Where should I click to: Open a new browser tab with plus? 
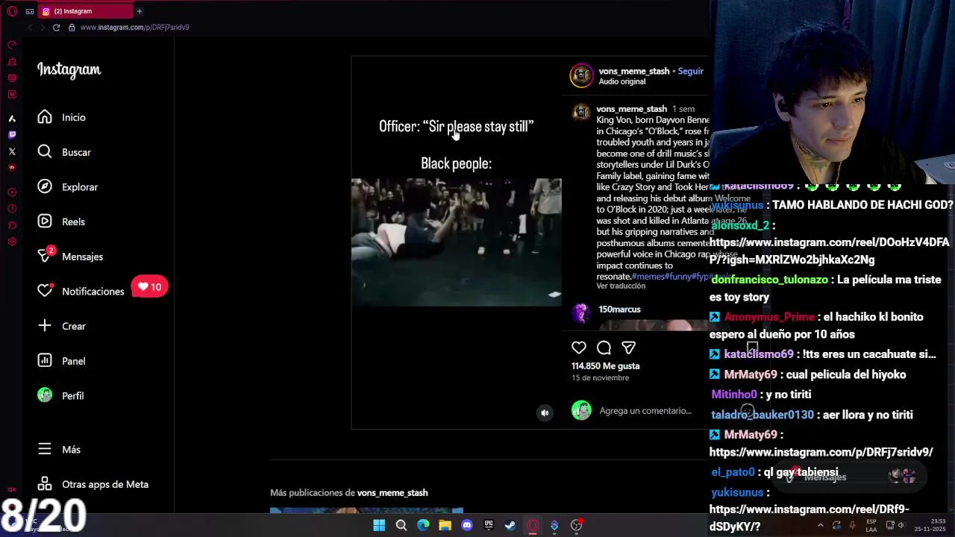coord(139,11)
